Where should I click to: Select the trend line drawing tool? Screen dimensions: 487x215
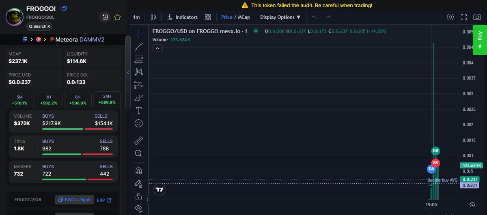[x=139, y=46]
